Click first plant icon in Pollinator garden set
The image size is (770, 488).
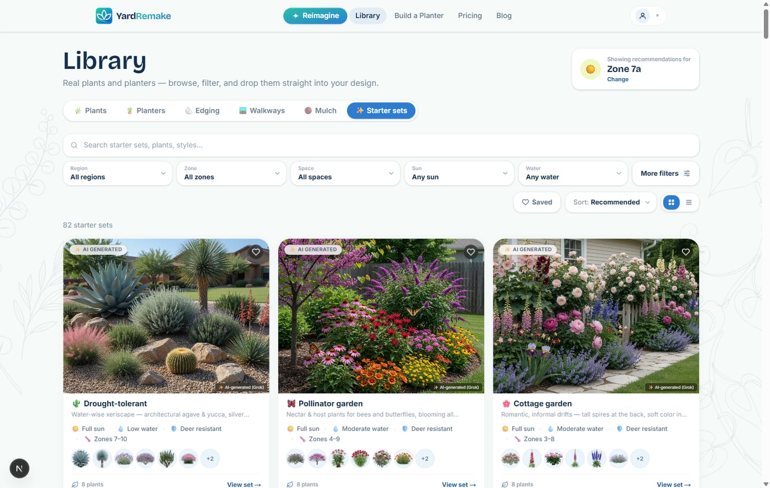tap(296, 458)
